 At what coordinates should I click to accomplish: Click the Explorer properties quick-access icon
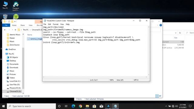click(9, 21)
